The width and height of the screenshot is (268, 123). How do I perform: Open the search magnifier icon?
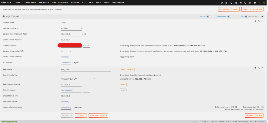259,3
